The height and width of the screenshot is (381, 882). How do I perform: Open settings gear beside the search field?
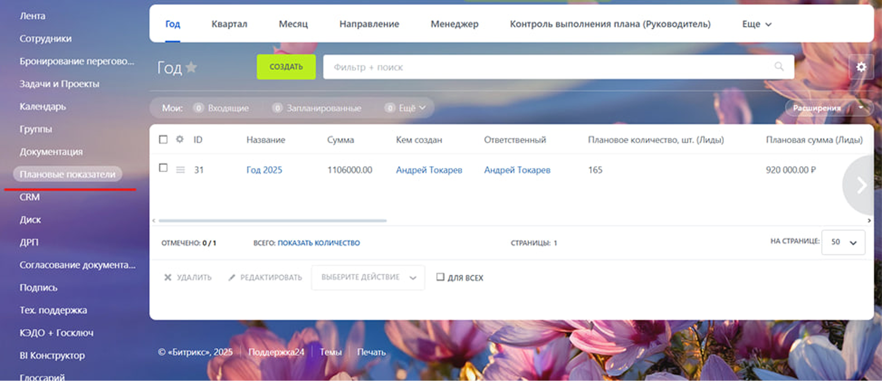(x=861, y=67)
